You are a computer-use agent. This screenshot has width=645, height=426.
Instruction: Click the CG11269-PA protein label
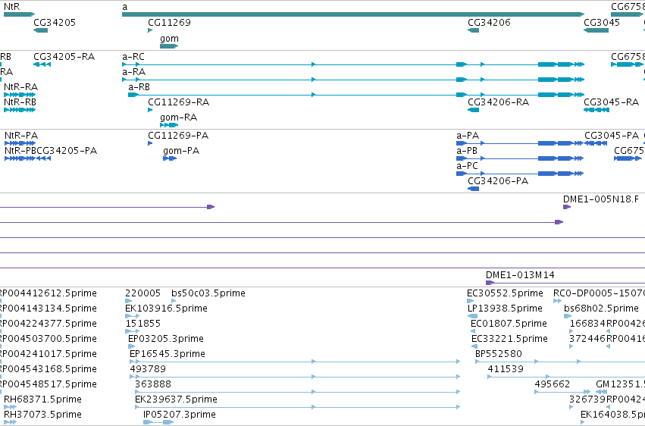[x=178, y=135]
